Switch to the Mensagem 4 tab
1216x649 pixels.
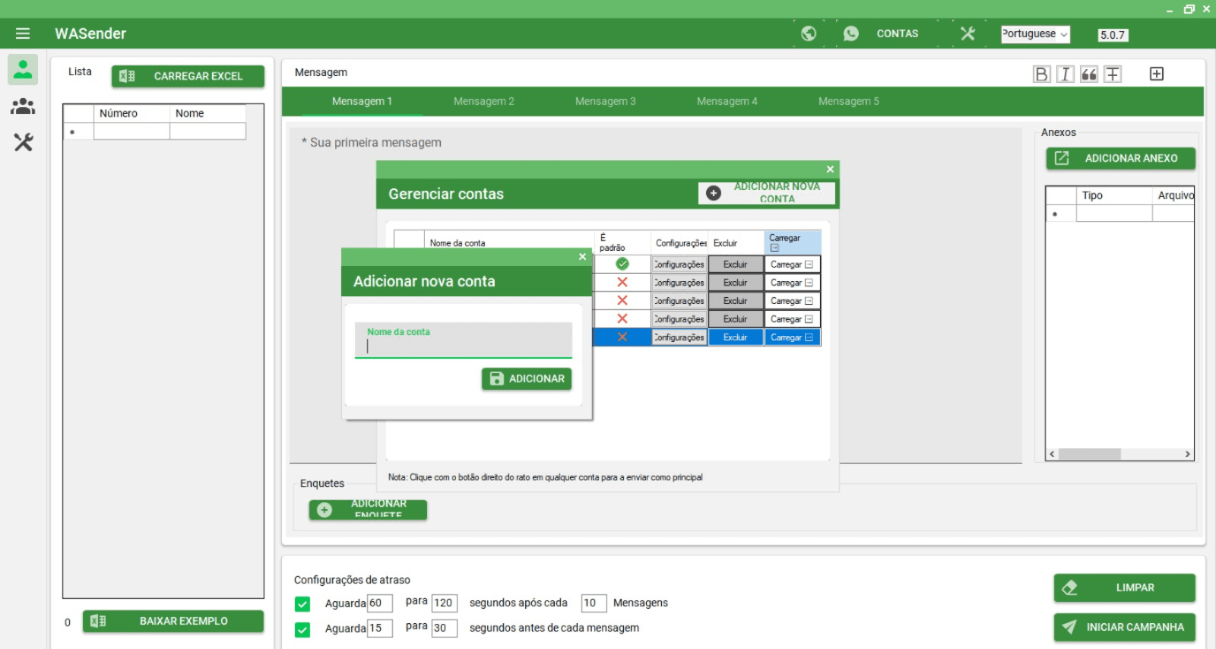point(727,101)
